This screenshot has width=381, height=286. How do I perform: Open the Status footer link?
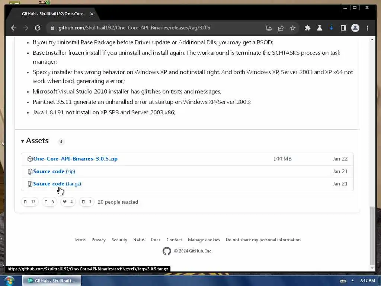139,240
